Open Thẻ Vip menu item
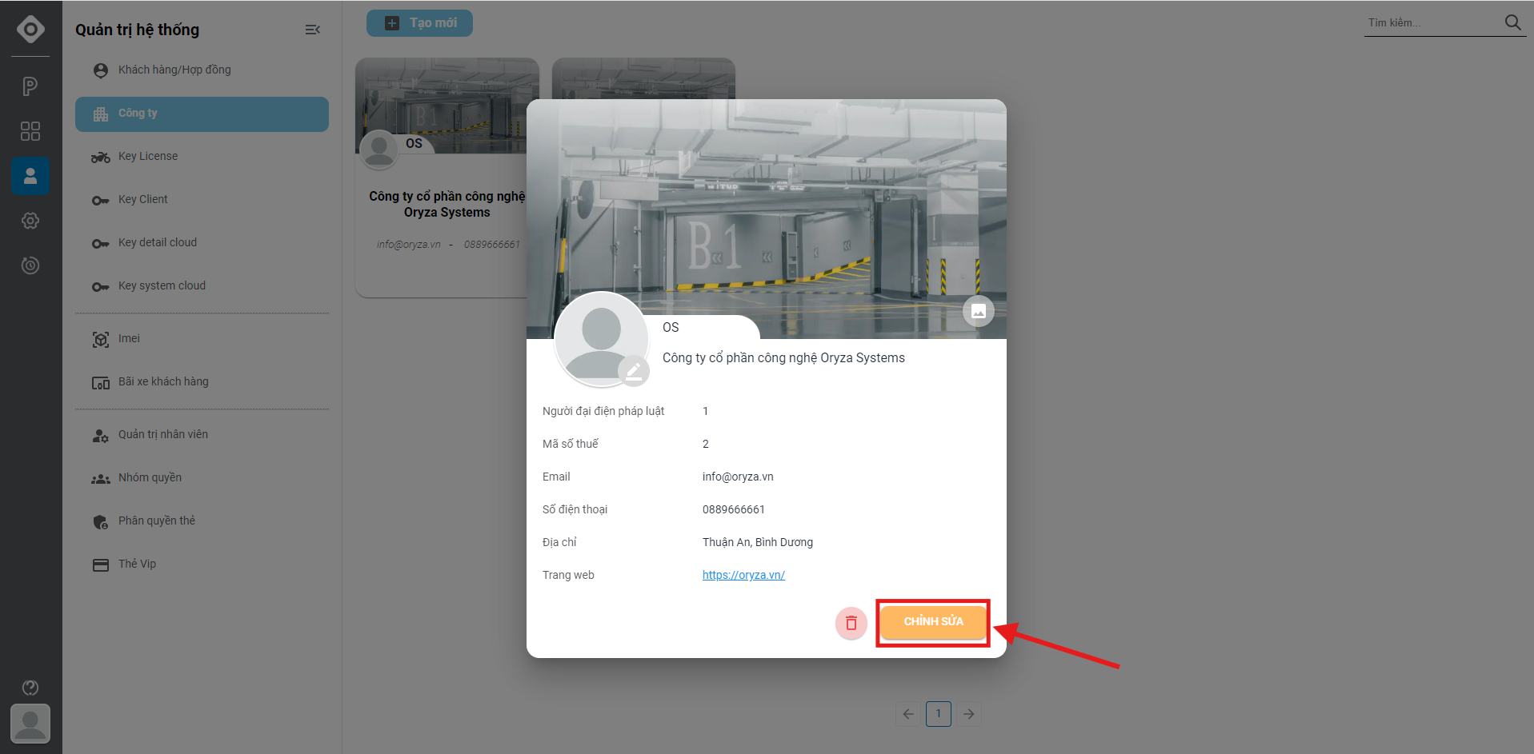This screenshot has height=754, width=1534. click(x=202, y=564)
